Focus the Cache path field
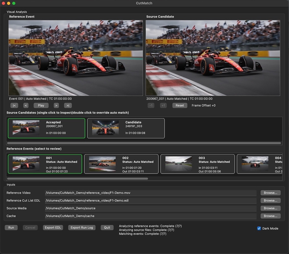This screenshot has height=254, width=289. (150, 216)
